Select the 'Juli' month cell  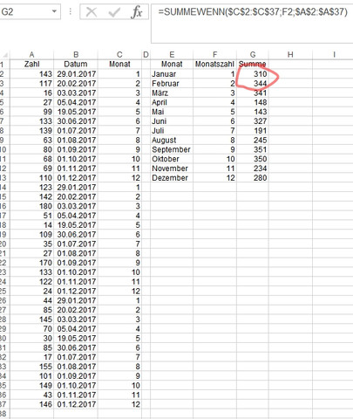pos(172,131)
